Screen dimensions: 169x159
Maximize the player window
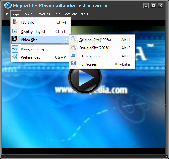153,5
